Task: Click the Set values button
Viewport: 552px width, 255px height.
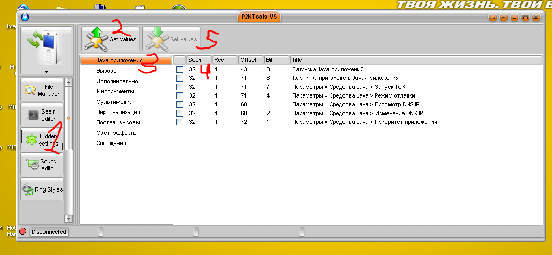Action: click(x=171, y=39)
